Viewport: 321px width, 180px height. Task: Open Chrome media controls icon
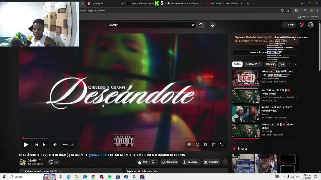point(305,10)
